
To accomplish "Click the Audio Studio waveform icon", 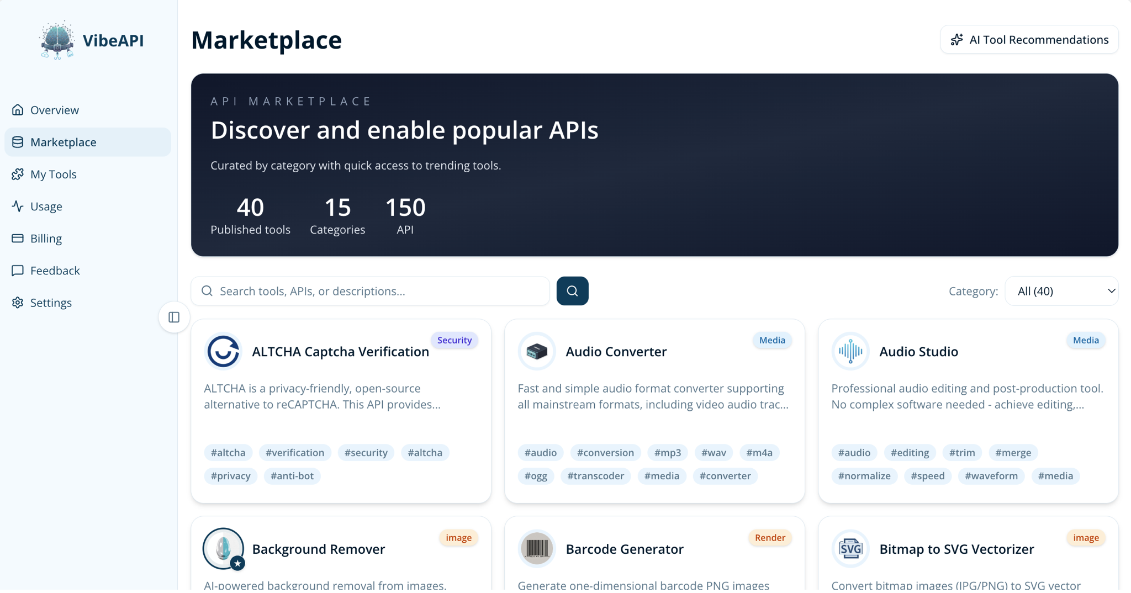I will (850, 351).
